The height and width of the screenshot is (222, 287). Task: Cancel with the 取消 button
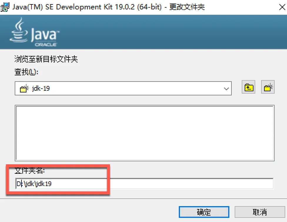(x=260, y=212)
